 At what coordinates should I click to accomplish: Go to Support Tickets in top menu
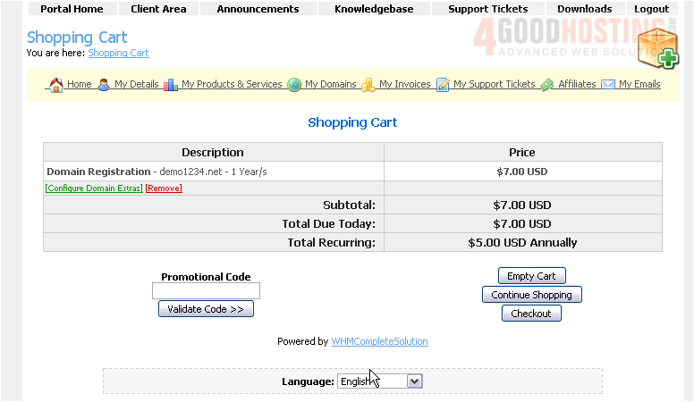tap(487, 9)
